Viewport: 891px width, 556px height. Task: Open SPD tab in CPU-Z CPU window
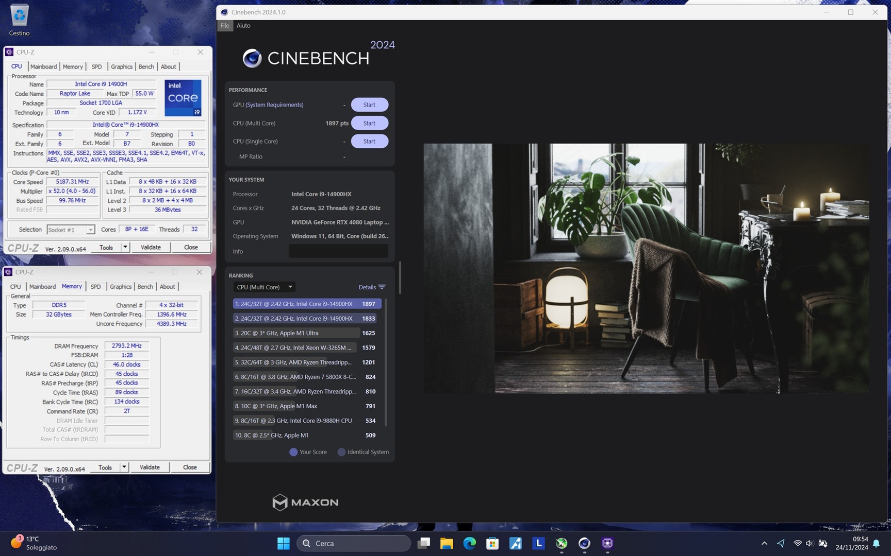click(96, 67)
